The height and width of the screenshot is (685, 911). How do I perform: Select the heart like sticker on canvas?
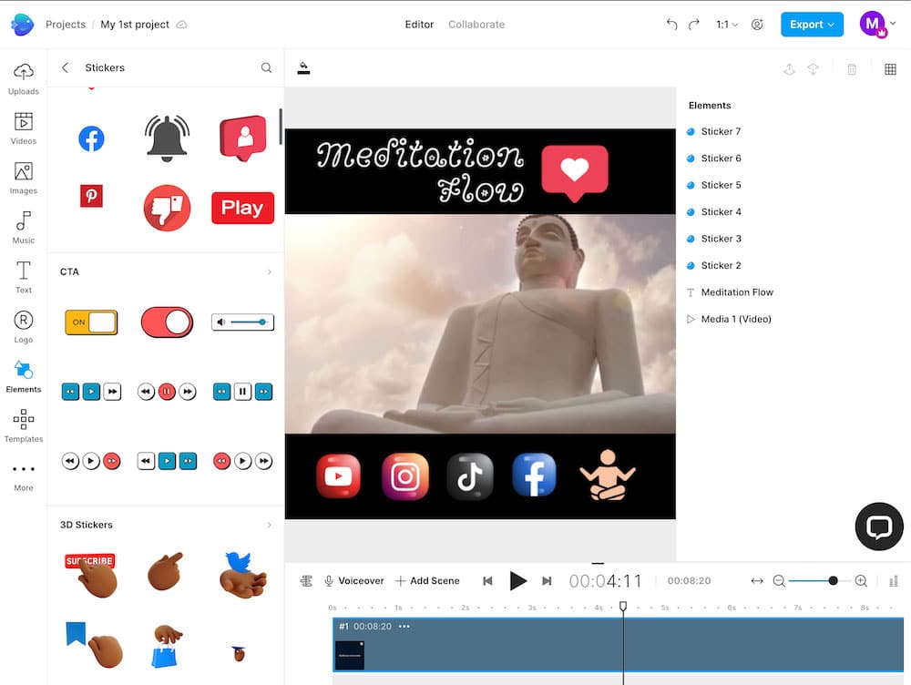tap(575, 172)
